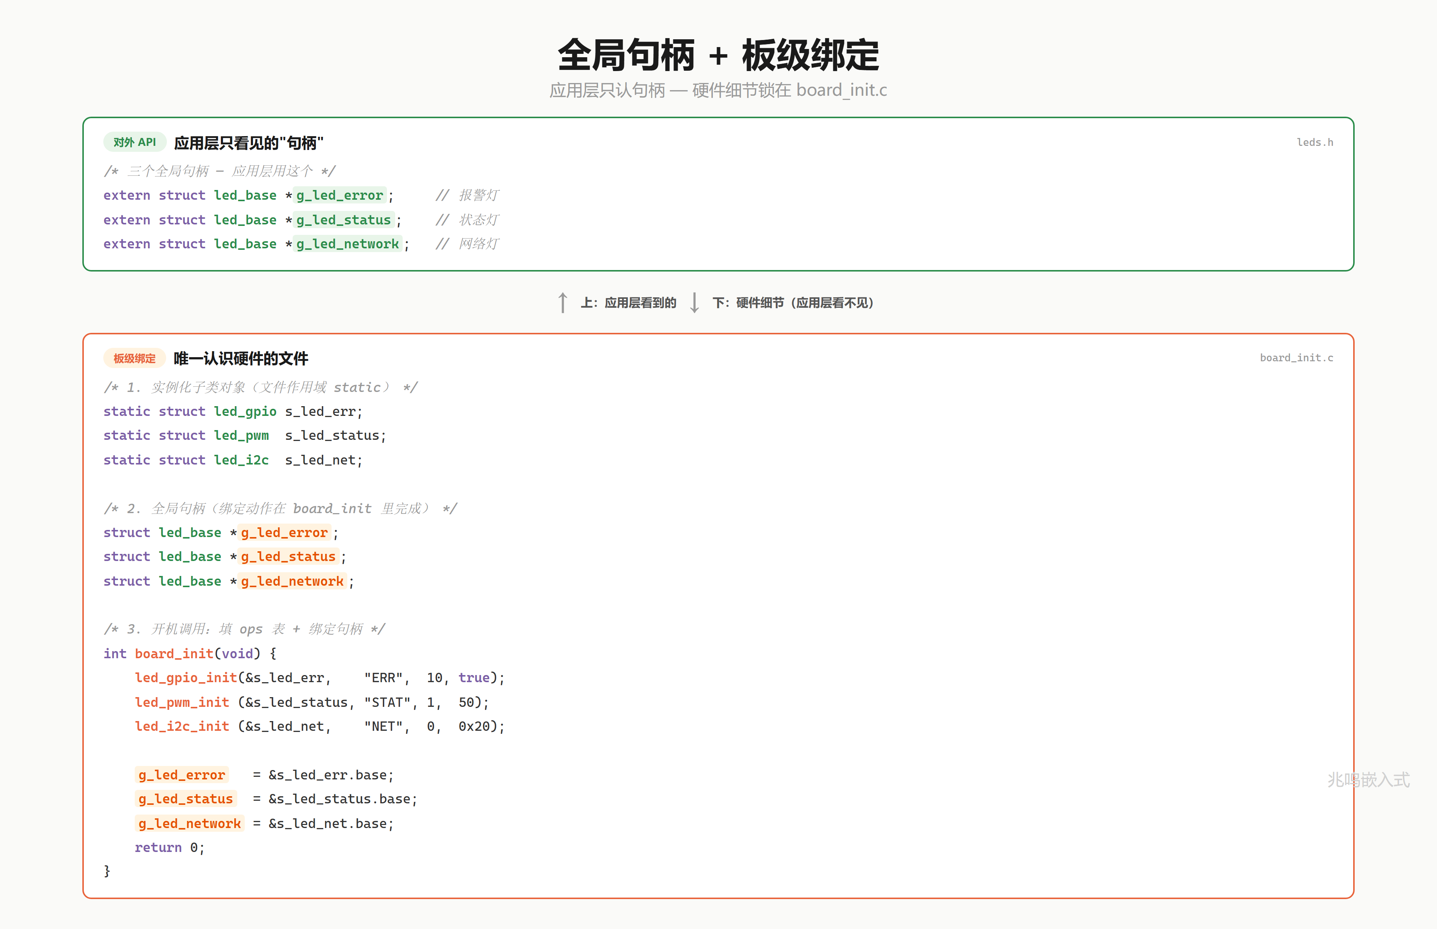Image resolution: width=1437 pixels, height=929 pixels.
Task: Click the heading 应用层只看见的"句柄"
Action: (248, 143)
